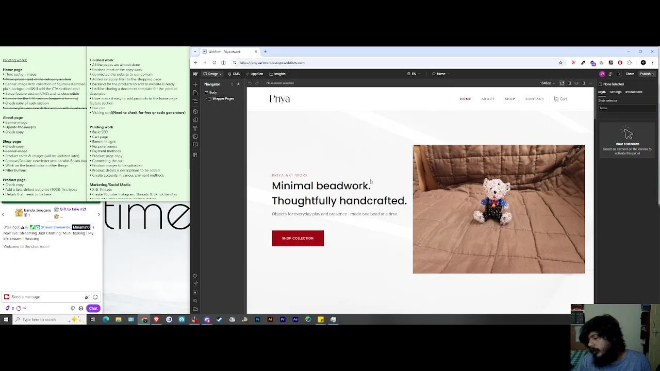Click the search magnifier icon at sidebar bottom

195,300
